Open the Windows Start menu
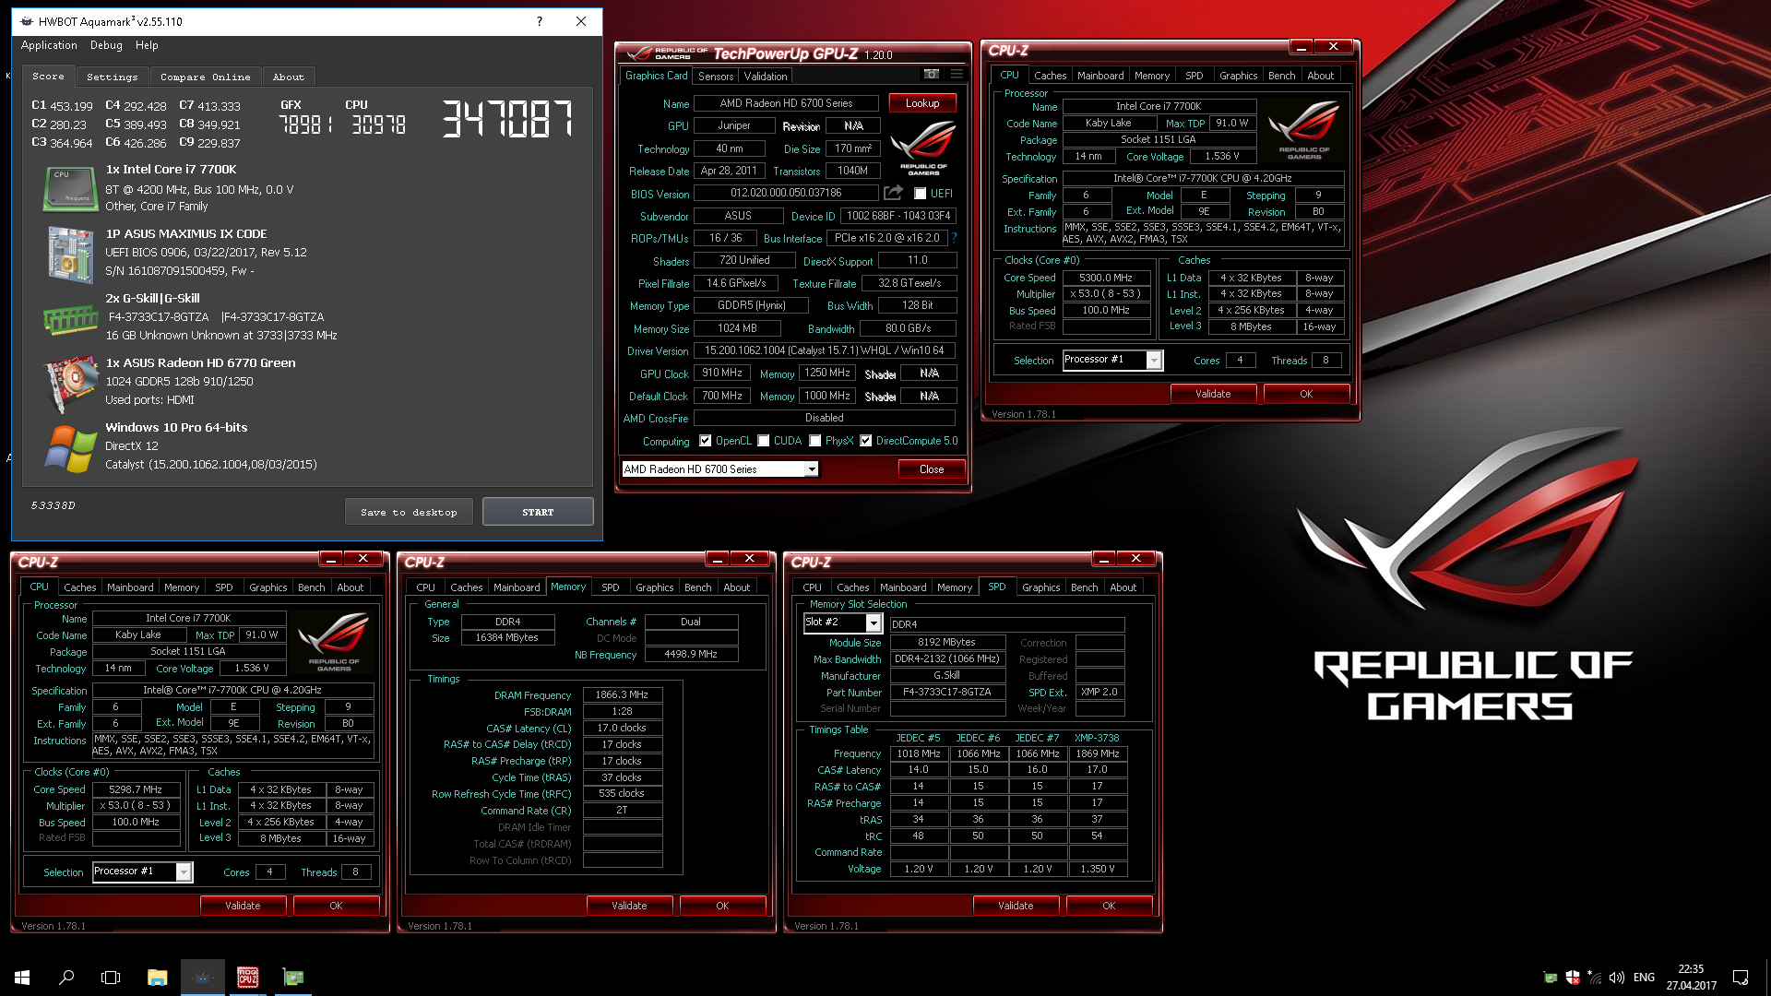Screen dimensions: 1771x996 (x=22, y=977)
